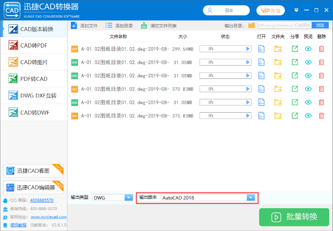Delete the 299.54MB file from the list
The image size is (333, 231).
click(x=321, y=49)
